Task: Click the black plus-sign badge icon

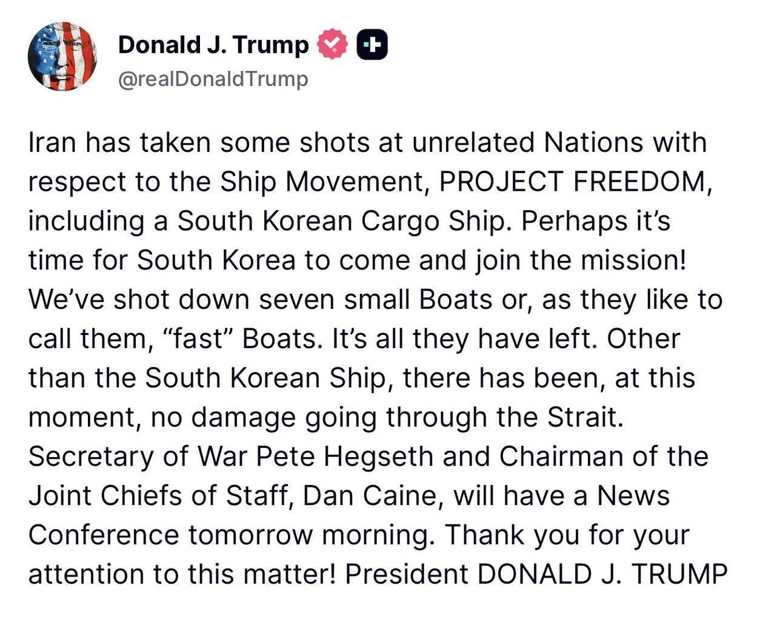Action: pos(372,44)
